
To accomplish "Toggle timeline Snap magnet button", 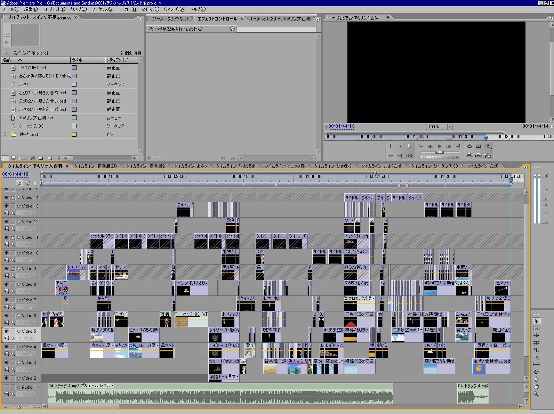I will [19, 183].
